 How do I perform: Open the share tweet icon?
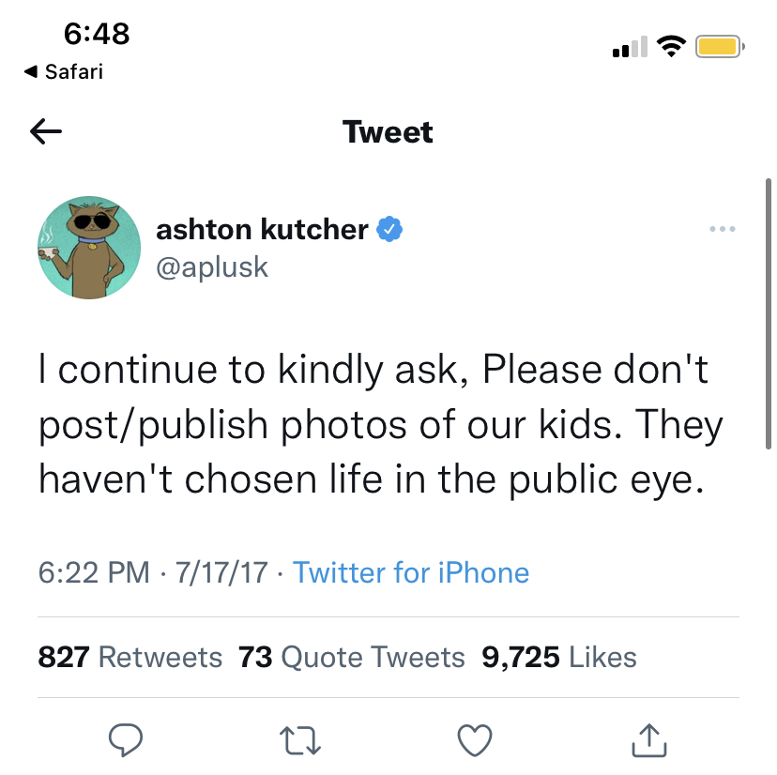(x=649, y=740)
